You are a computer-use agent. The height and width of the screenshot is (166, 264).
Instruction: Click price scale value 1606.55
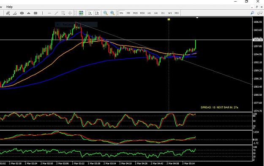coord(258,22)
